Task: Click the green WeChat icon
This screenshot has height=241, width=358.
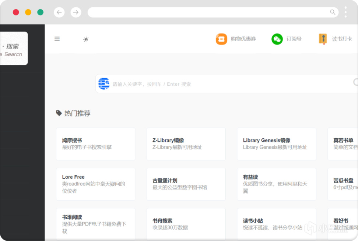Action: [x=277, y=39]
